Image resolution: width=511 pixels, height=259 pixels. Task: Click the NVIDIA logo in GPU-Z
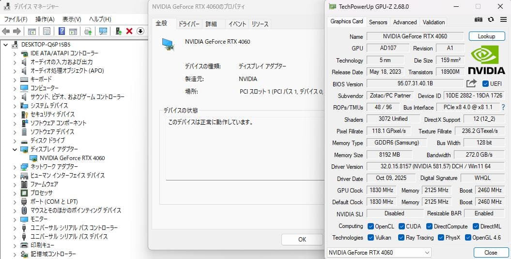(487, 60)
